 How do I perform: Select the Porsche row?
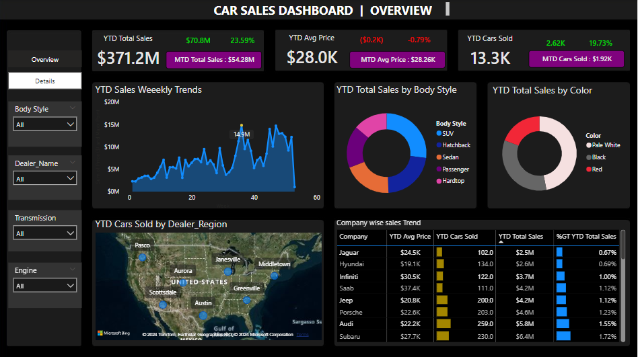click(478, 312)
